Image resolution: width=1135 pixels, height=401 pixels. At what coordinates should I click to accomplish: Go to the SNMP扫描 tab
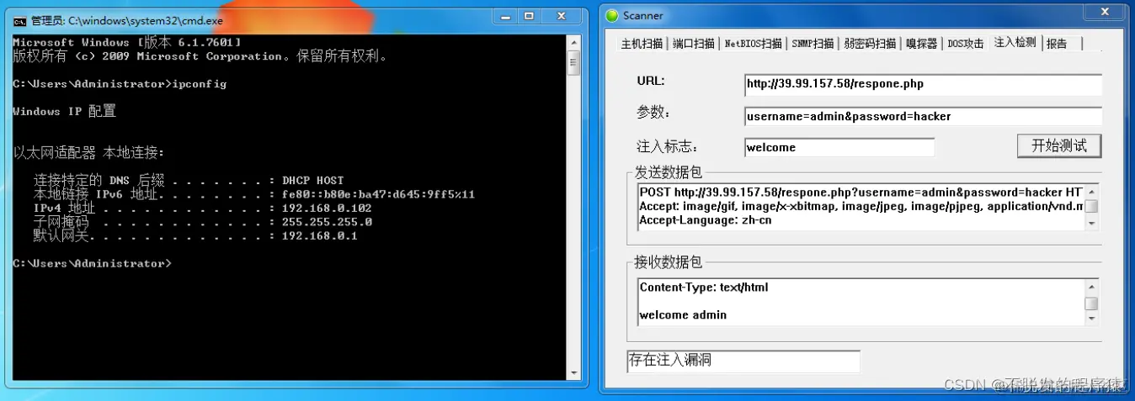coord(813,44)
